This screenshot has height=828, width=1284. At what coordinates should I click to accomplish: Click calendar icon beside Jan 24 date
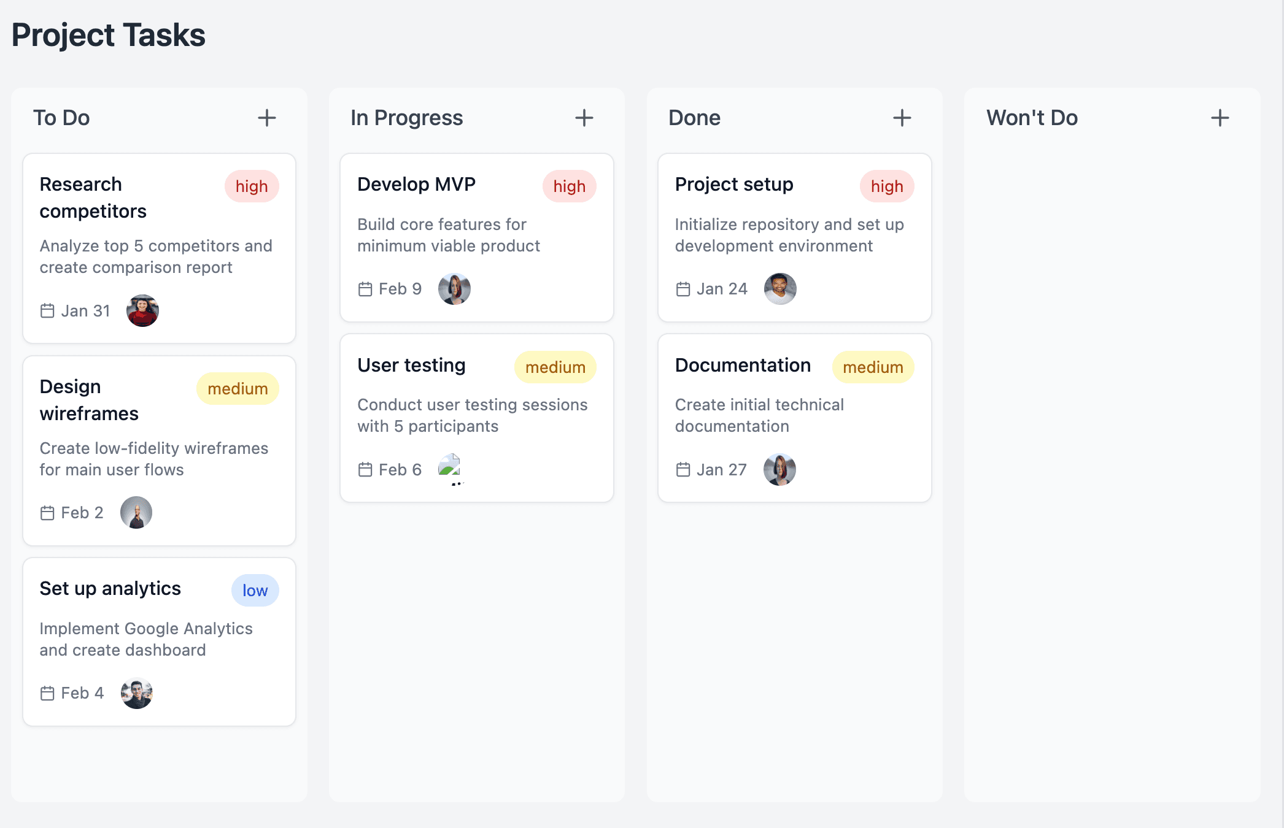click(683, 289)
